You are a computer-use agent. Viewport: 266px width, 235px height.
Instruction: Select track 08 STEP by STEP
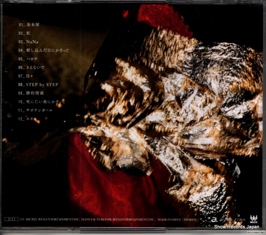38,85
